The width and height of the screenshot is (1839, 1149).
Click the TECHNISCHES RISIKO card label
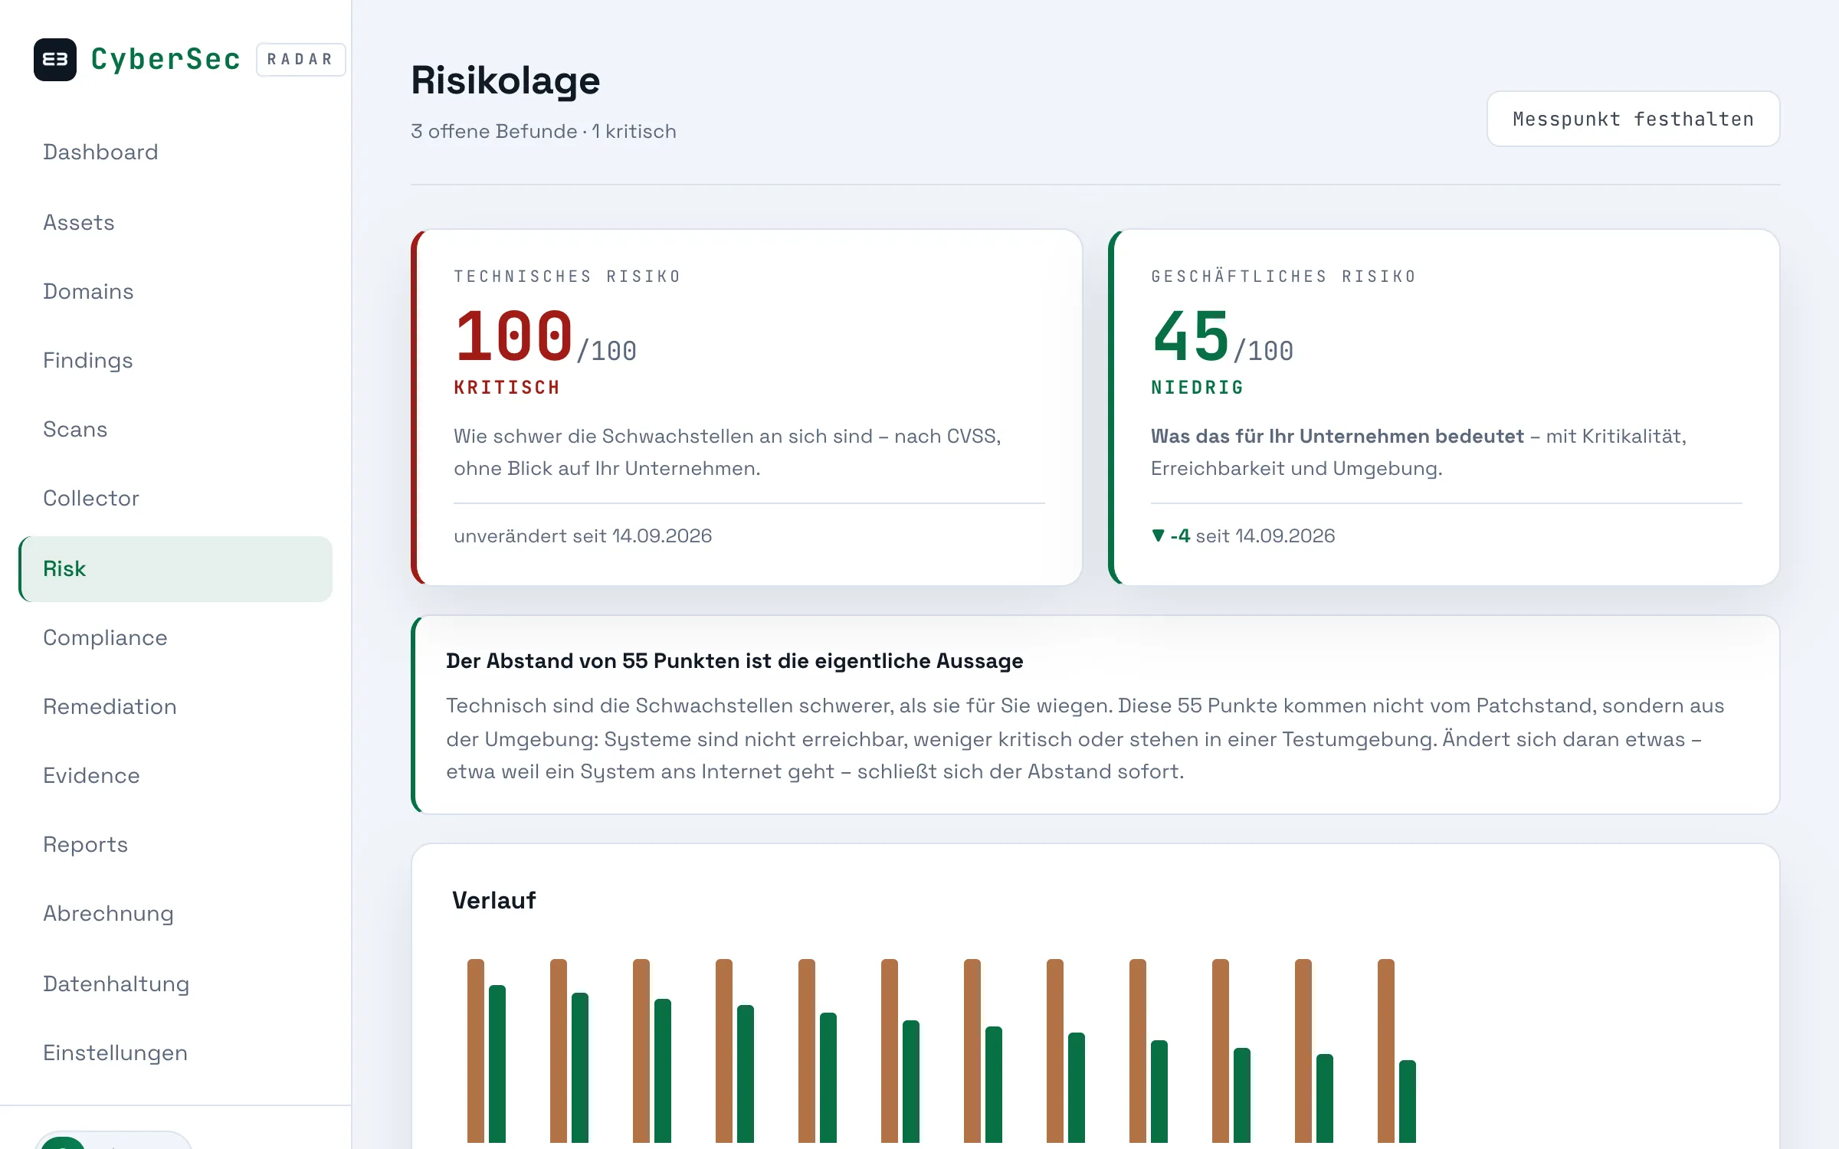coord(567,277)
